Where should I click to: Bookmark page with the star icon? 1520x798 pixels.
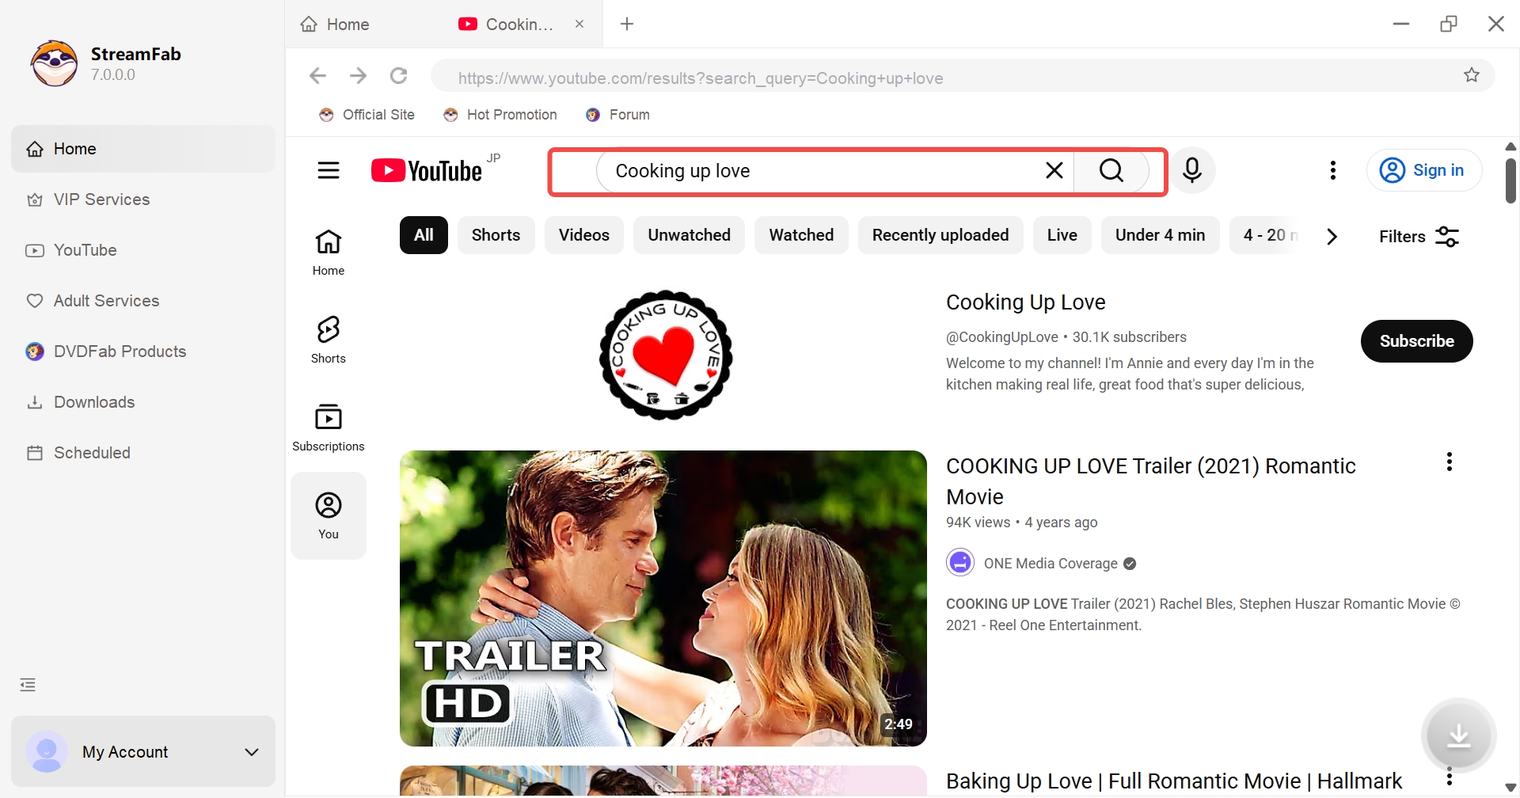pos(1471,75)
